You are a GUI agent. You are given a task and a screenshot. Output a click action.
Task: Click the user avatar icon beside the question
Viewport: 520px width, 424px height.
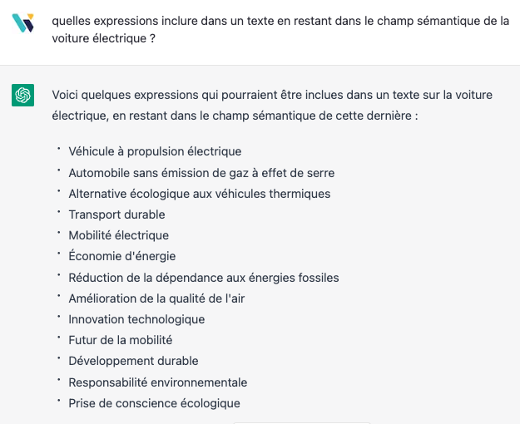click(23, 22)
